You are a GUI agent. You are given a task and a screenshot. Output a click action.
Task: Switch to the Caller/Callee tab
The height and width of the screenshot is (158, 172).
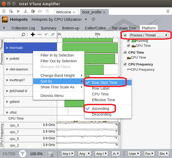click(95, 28)
